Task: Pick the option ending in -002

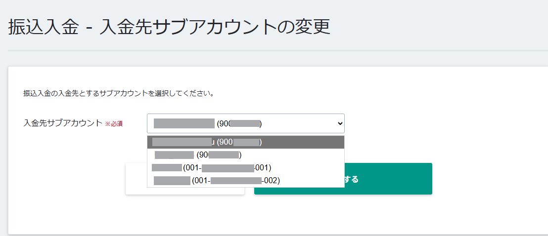Action: 245,181
